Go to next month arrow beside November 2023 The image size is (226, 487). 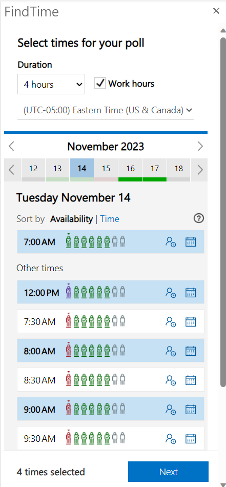[200, 146]
